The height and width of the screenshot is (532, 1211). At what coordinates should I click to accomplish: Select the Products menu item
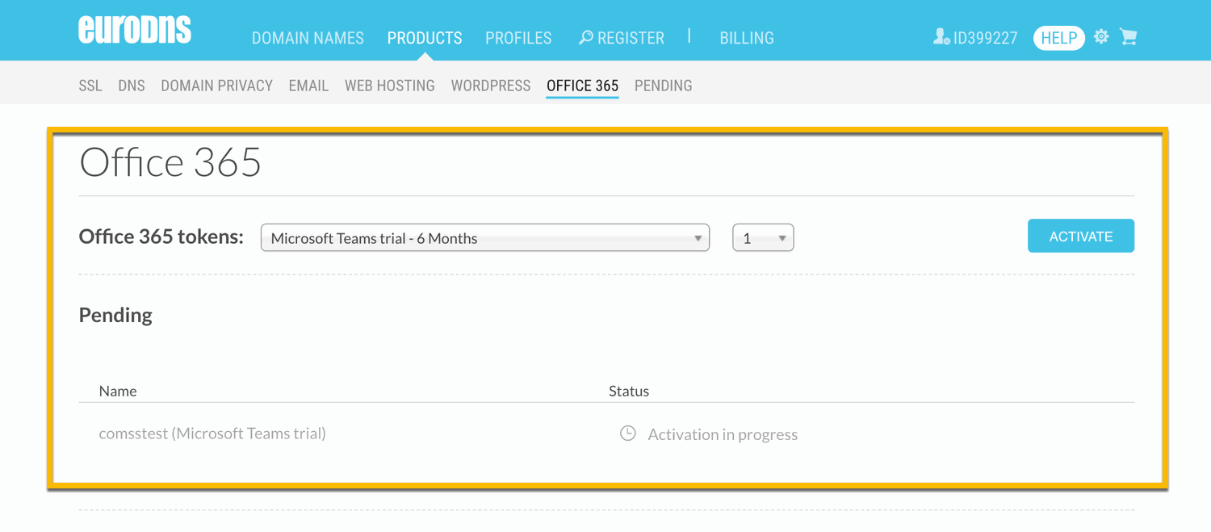[425, 38]
